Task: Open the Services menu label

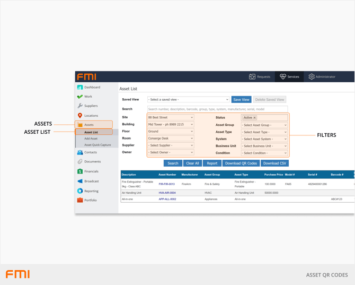Action: coord(293,77)
